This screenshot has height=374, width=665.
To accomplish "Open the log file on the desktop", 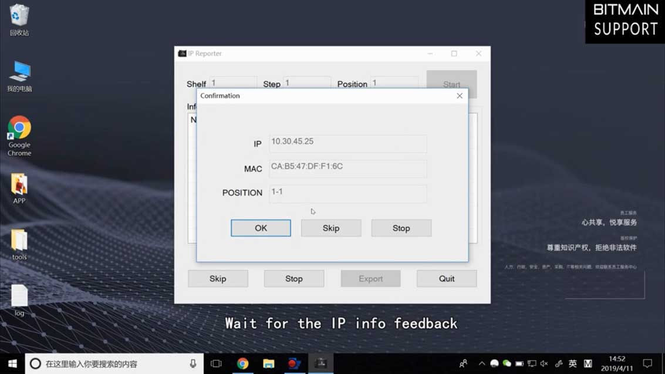I will pos(19,295).
